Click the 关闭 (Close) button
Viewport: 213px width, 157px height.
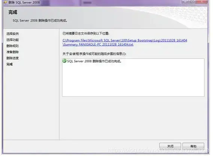point(170,146)
